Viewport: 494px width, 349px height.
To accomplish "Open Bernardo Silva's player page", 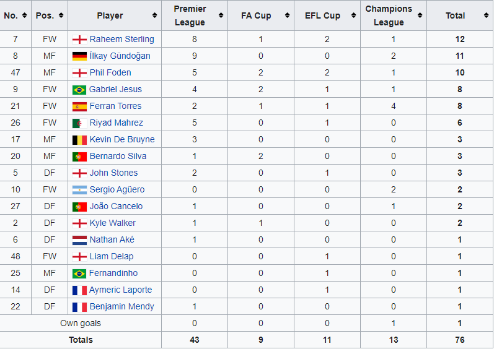I will (x=118, y=156).
